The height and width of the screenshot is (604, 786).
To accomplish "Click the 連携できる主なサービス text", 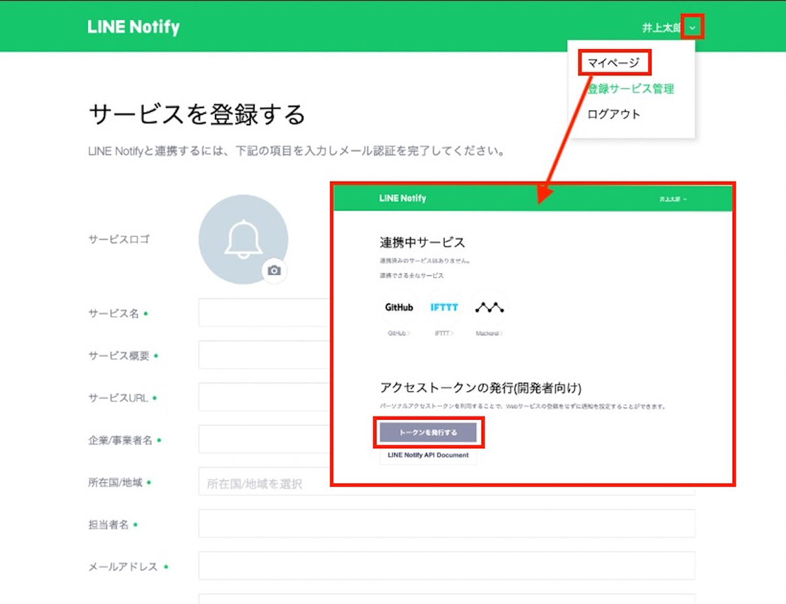I will pyautogui.click(x=411, y=276).
